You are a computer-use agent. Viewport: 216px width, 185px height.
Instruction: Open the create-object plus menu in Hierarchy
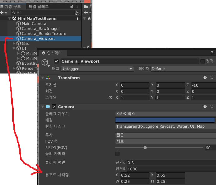(3, 12)
